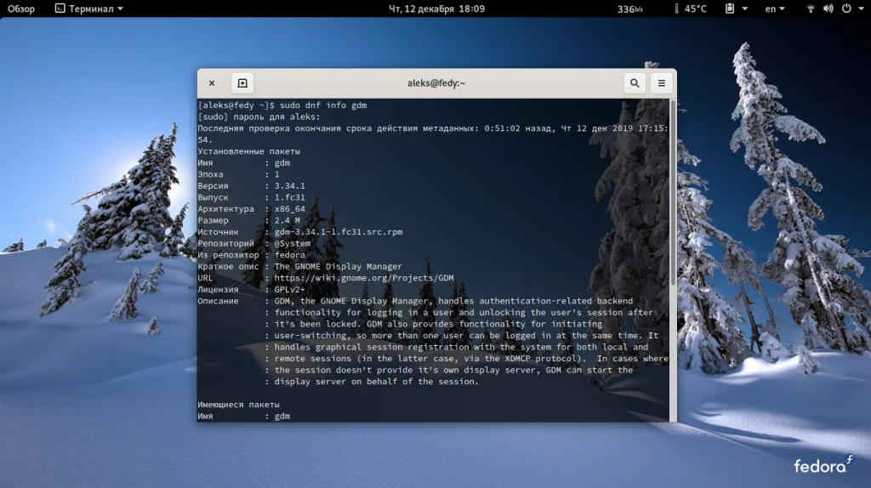Screen dimensions: 871x488
Task: Click the power icon in top bar
Action: (845, 9)
